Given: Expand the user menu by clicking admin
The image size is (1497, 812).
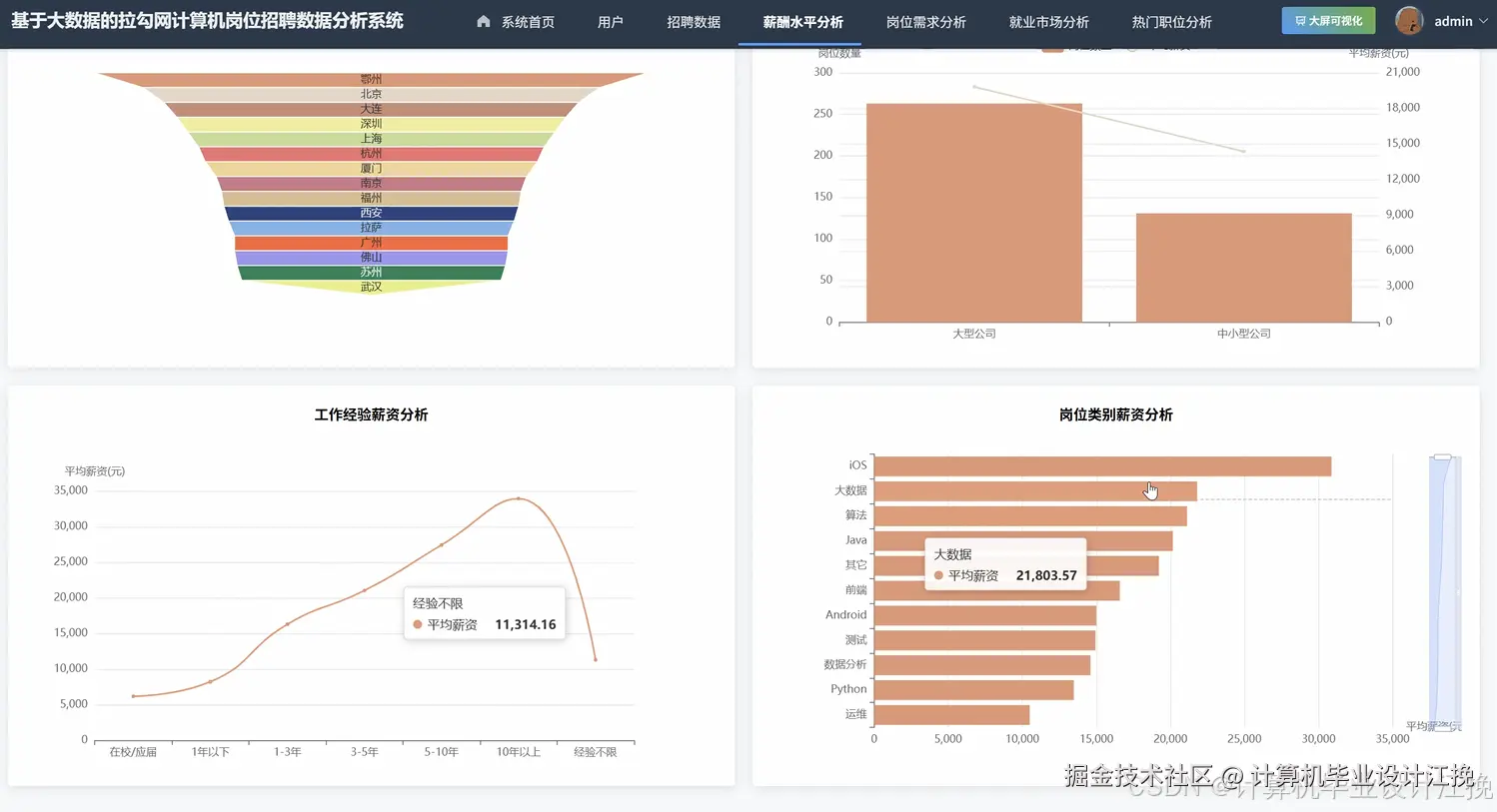Looking at the screenshot, I should tap(1454, 21).
